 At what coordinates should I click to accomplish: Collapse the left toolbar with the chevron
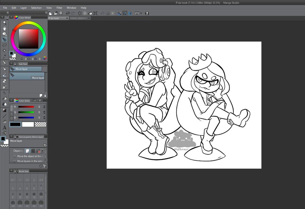[7, 12]
